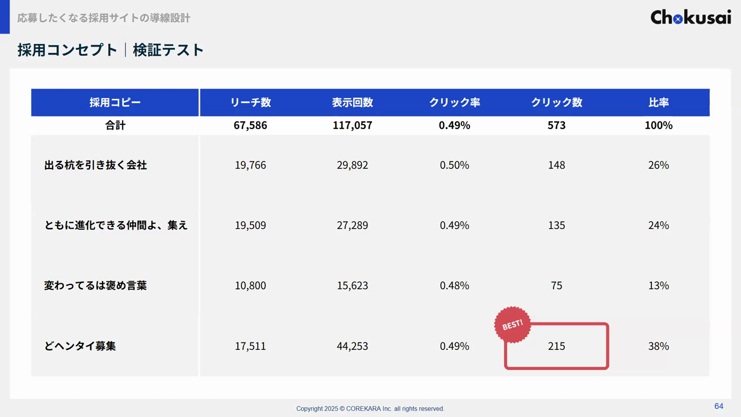Select the click count 148

coord(556,165)
